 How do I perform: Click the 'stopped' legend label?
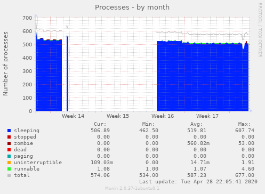(x=25, y=137)
